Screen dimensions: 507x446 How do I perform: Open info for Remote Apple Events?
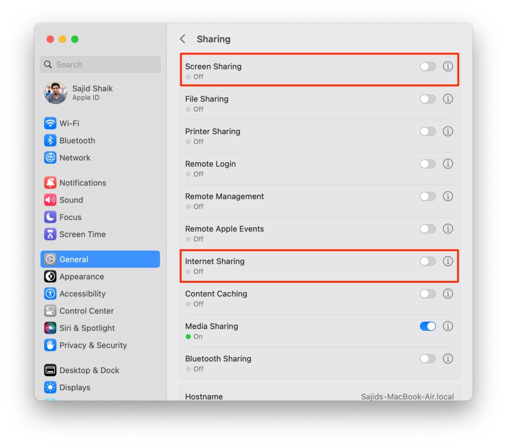[448, 229]
